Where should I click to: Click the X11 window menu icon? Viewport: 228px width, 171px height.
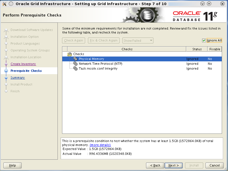[x=5, y=4]
